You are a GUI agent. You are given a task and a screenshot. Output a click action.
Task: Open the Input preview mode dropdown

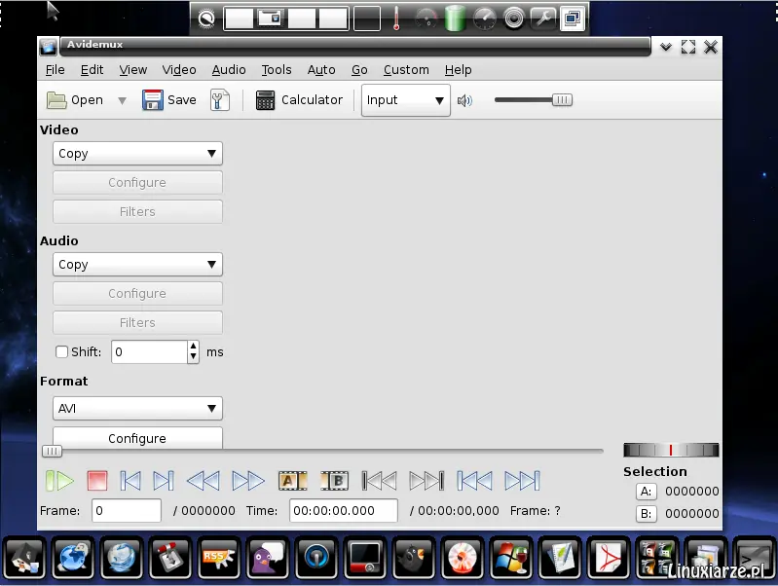click(405, 100)
